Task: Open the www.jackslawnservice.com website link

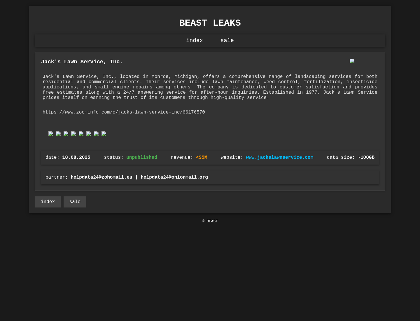Action: point(279,158)
